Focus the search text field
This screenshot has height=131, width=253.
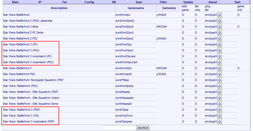click(119, 128)
